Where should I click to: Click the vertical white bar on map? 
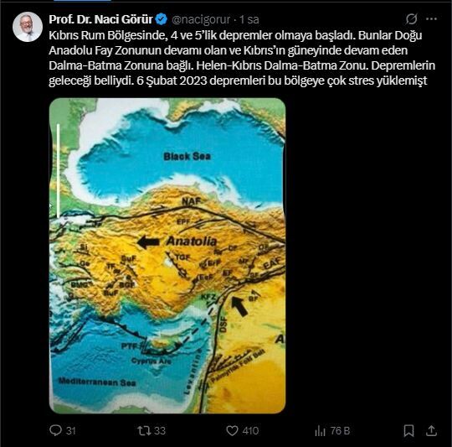[x=58, y=171]
